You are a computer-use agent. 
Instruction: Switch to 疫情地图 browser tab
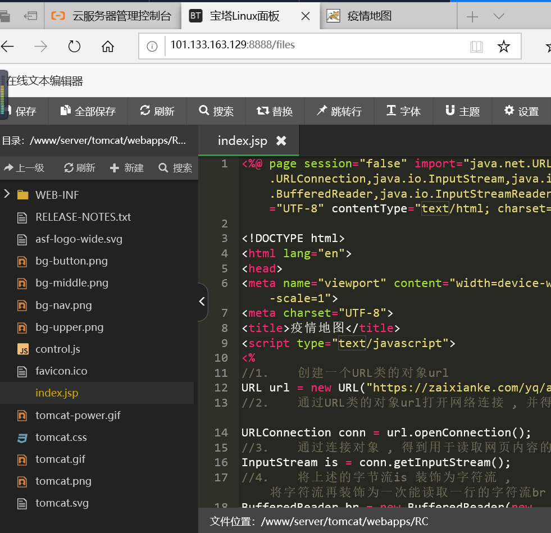388,16
